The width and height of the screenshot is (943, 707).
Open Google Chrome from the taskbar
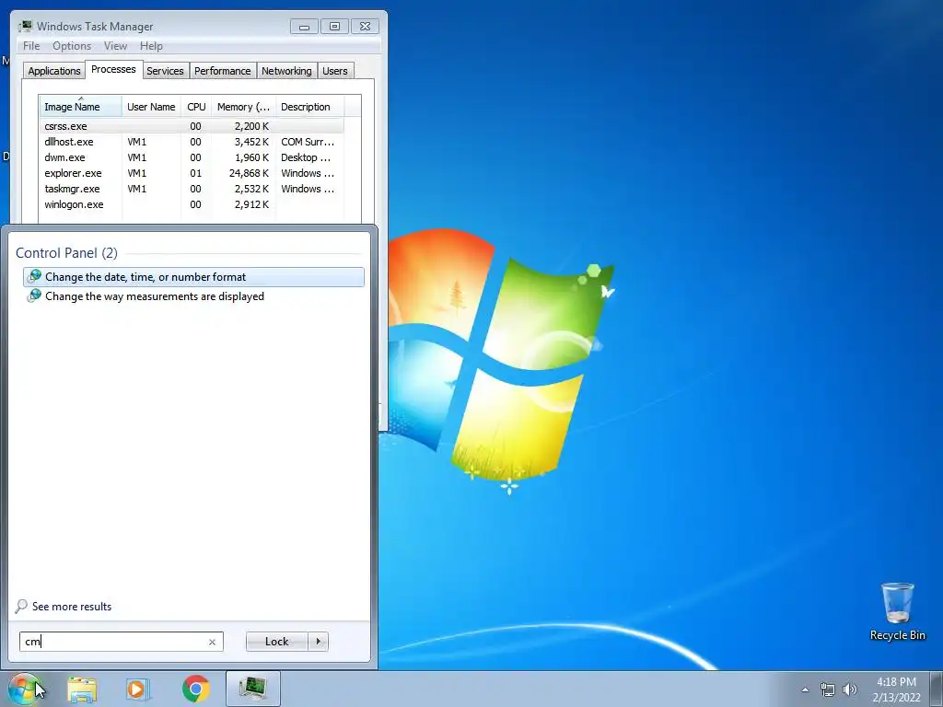coord(196,689)
